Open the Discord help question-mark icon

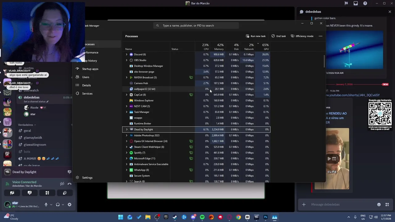point(365,3)
